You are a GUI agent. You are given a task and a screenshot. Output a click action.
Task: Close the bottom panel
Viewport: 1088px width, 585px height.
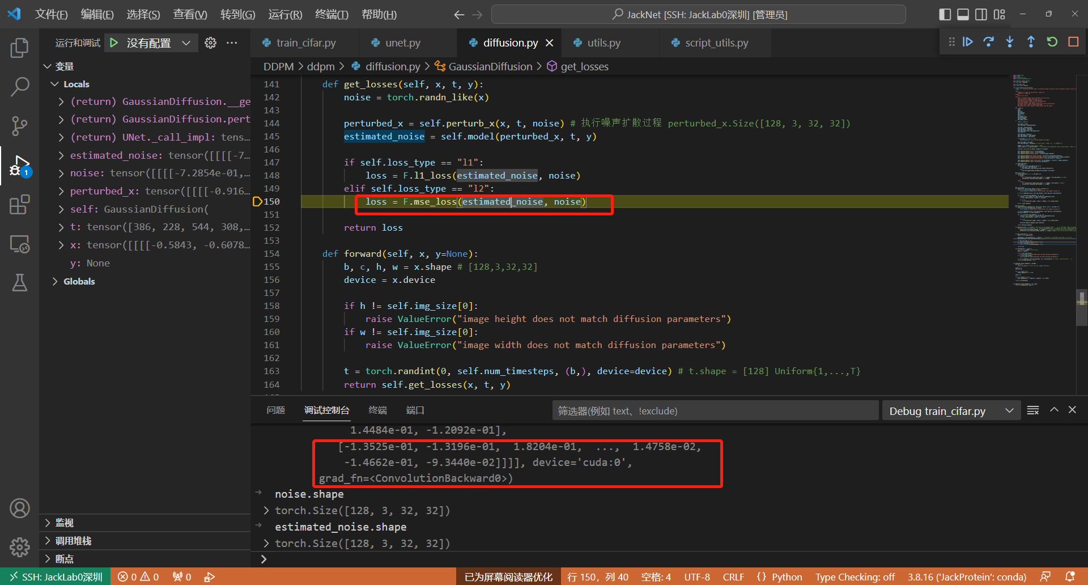tap(1072, 410)
